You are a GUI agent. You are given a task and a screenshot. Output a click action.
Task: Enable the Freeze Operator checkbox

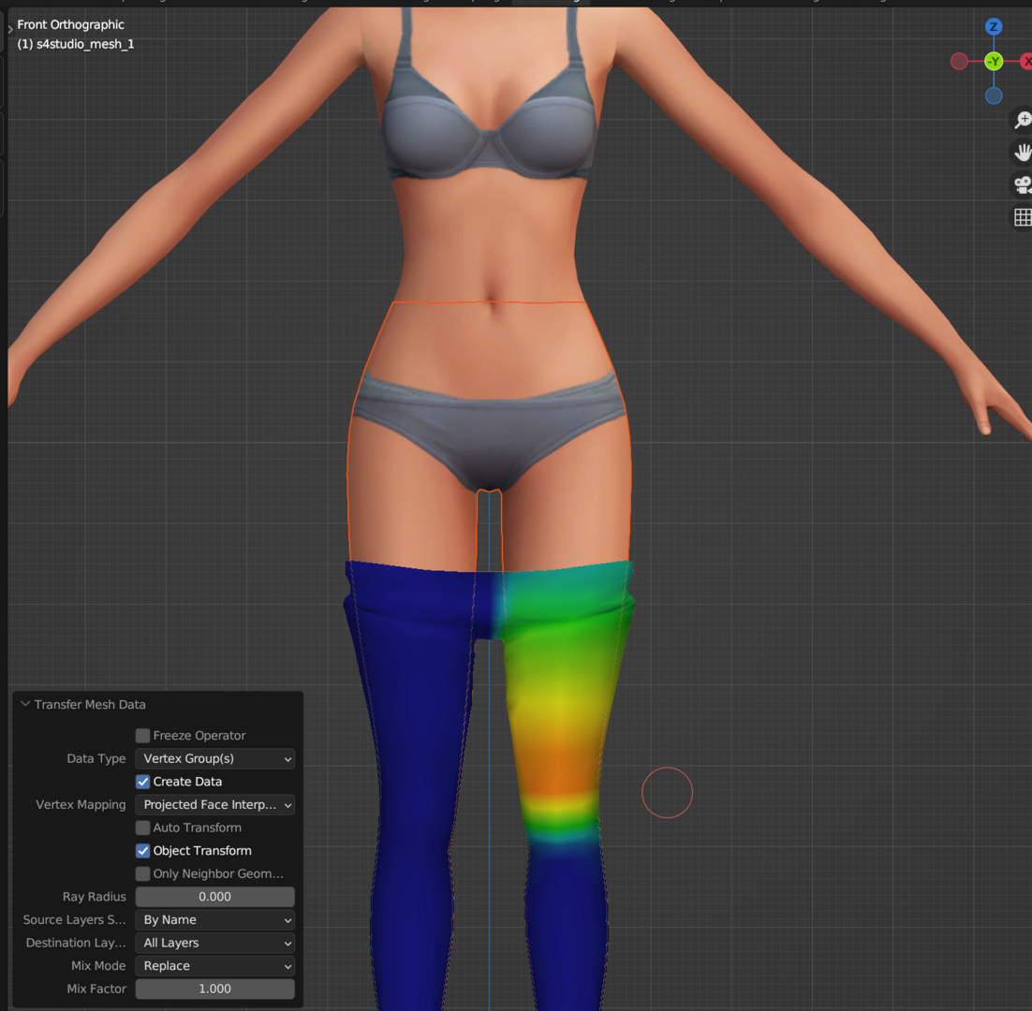(143, 736)
